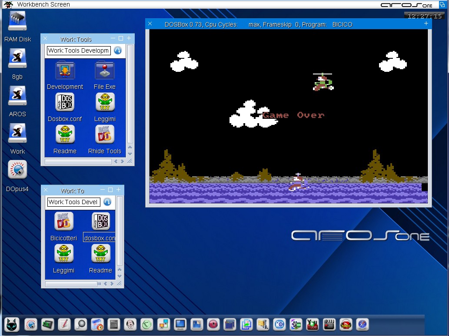Click the DOSBox window title bar

click(x=288, y=24)
